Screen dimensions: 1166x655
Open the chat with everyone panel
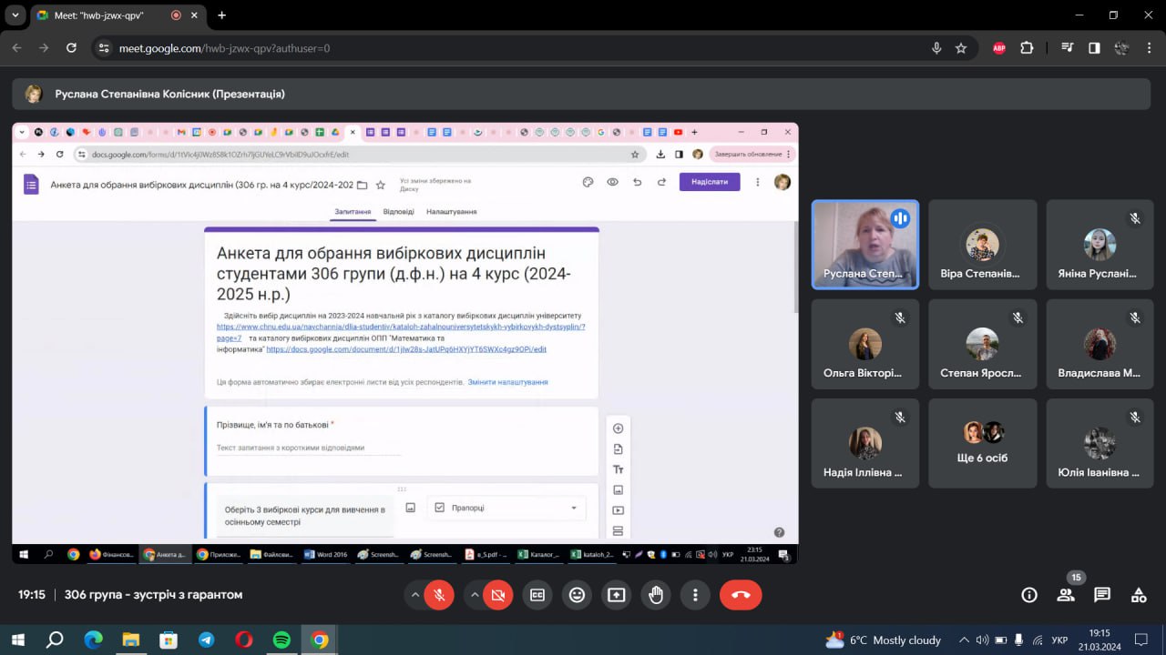point(1102,595)
